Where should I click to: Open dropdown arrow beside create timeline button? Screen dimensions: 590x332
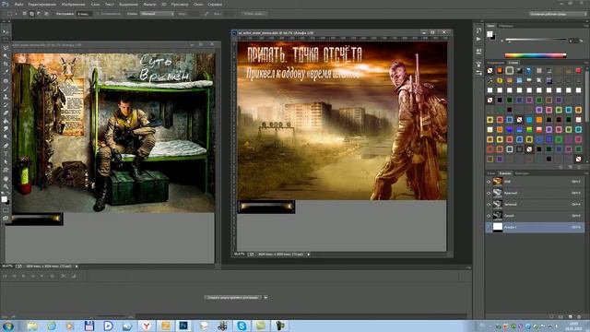coord(265,297)
